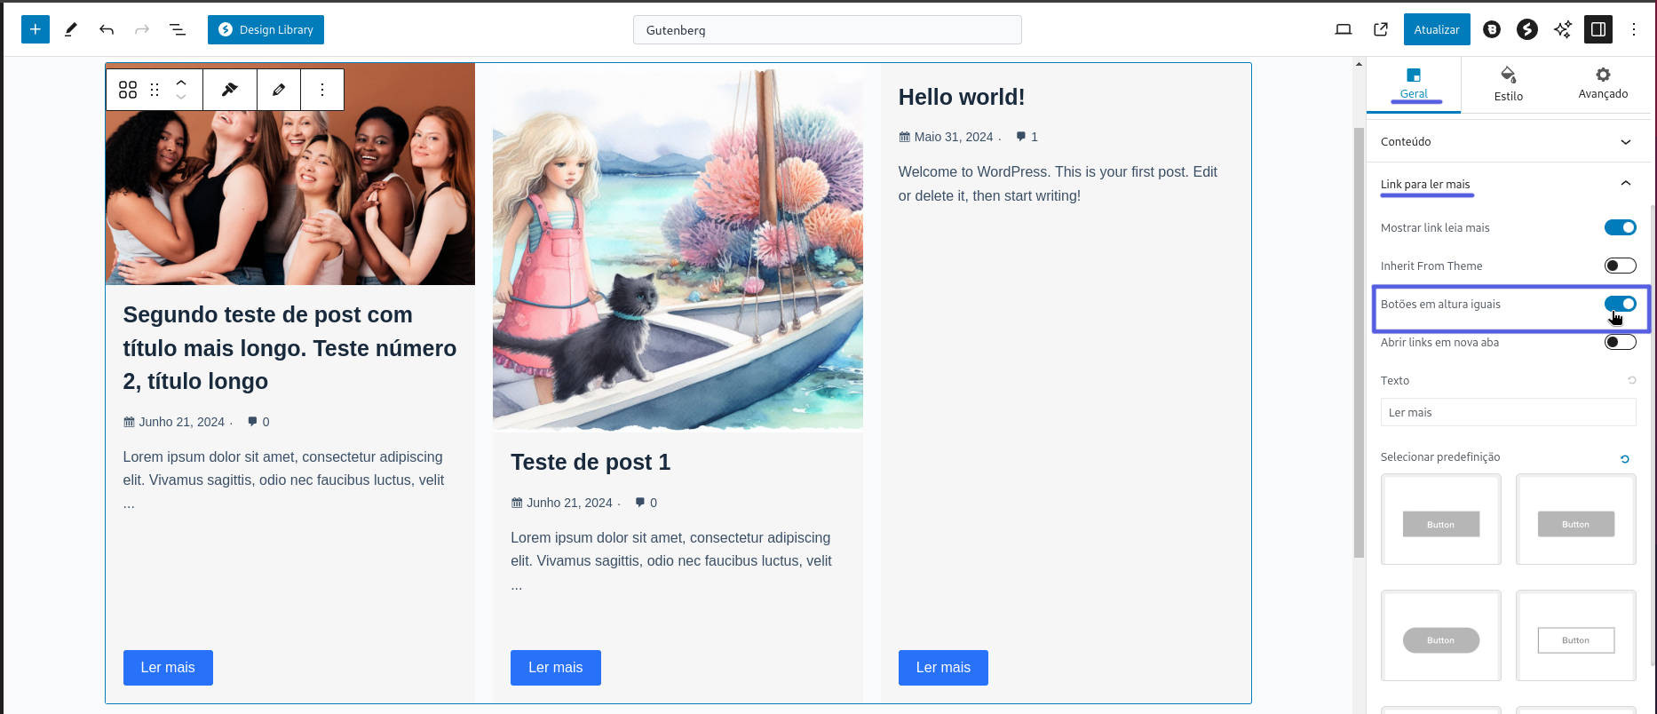Click the Atualizar button

point(1436,29)
